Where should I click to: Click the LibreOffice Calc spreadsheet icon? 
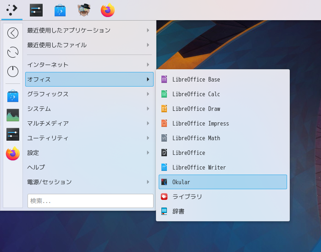164,94
